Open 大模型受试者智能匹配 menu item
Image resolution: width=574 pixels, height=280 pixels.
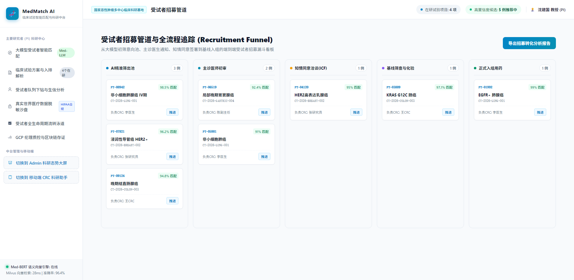click(x=41, y=53)
